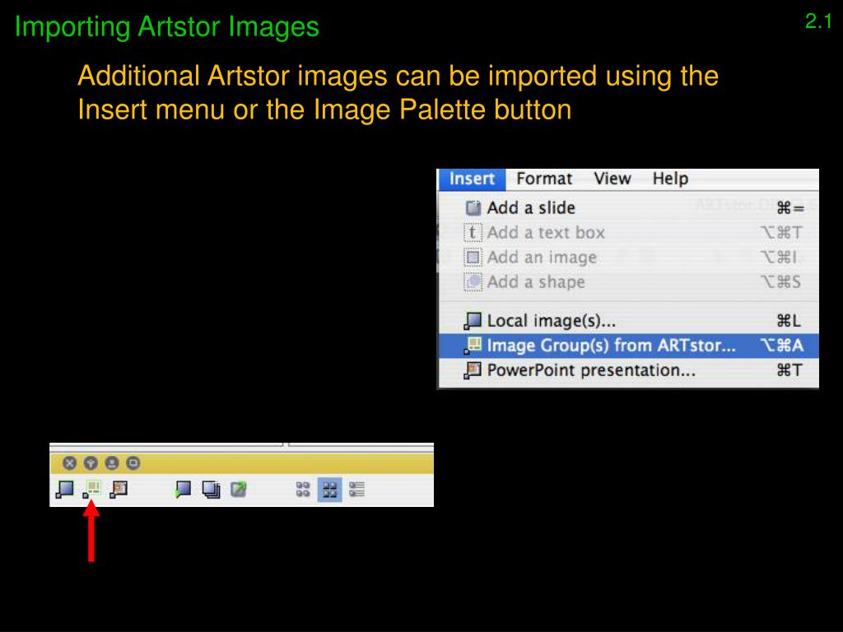This screenshot has width=843, height=632.
Task: Click the Add a text box entry
Action: coord(628,233)
